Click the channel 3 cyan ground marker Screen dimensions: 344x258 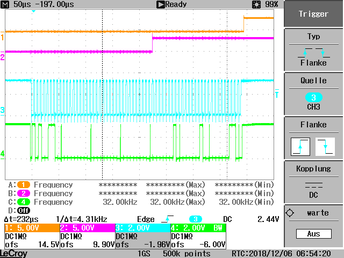pos(2,110)
